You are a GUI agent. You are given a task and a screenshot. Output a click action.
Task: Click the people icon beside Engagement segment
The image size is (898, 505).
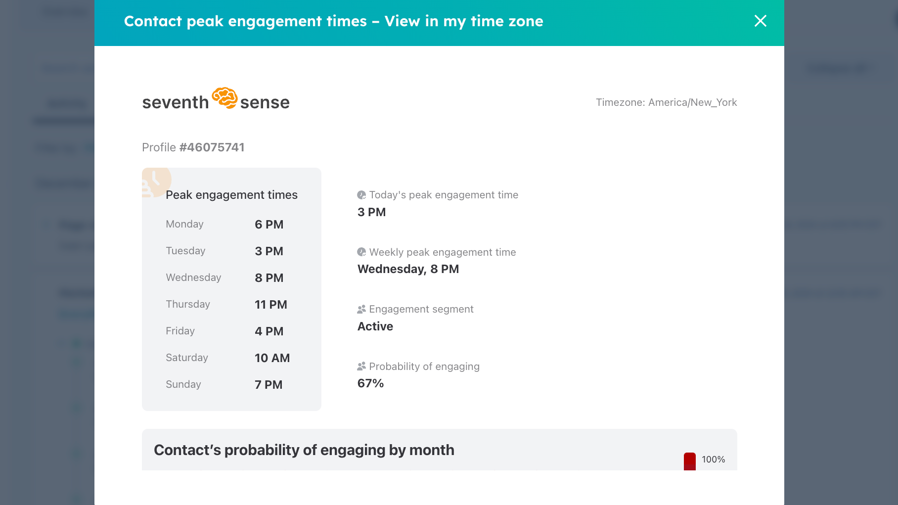[x=361, y=309]
